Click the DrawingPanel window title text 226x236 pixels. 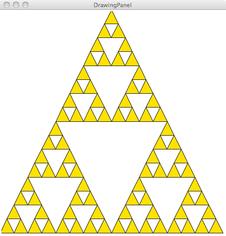(112, 5)
